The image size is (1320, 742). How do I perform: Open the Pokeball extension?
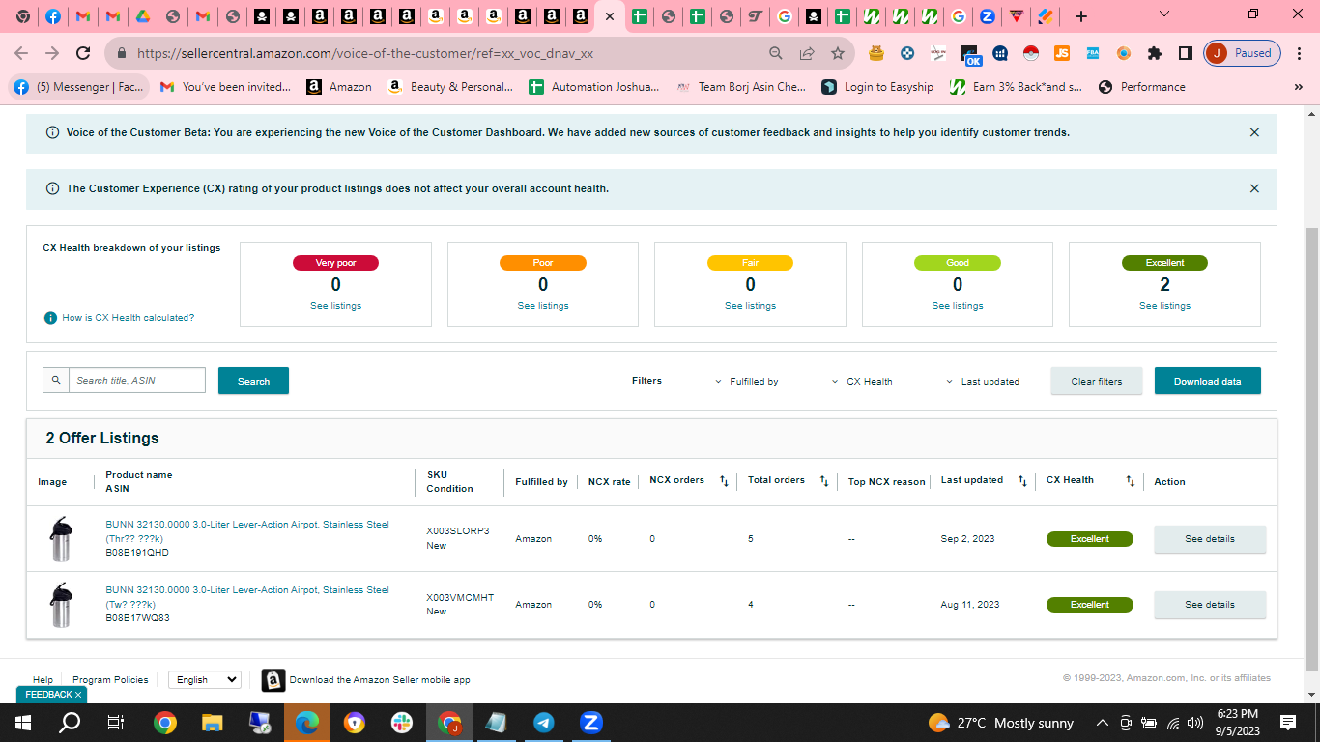coord(1031,53)
